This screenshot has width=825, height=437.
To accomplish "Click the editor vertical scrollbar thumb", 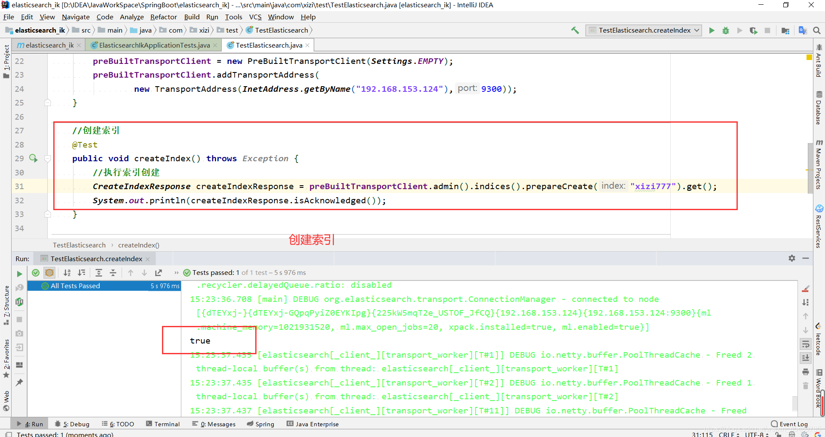I will tap(810, 168).
